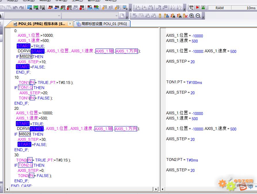Click editor scrollbar left arrow
Image resolution: width=257 pixels, height=194 pixels.
[7, 189]
